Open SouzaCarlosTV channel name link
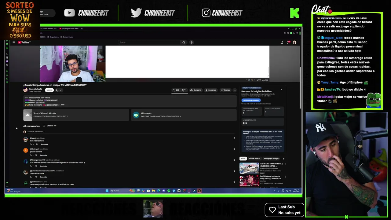391x220 pixels. click(36, 89)
